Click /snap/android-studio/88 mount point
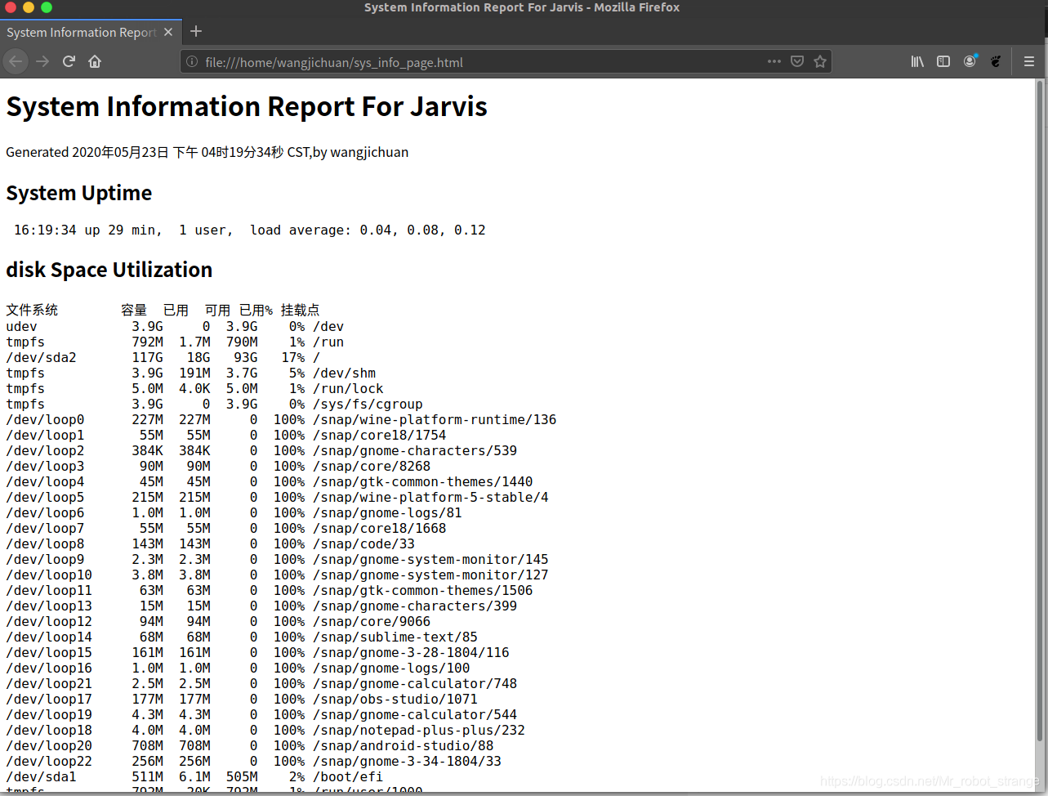Image resolution: width=1048 pixels, height=796 pixels. 404,746
